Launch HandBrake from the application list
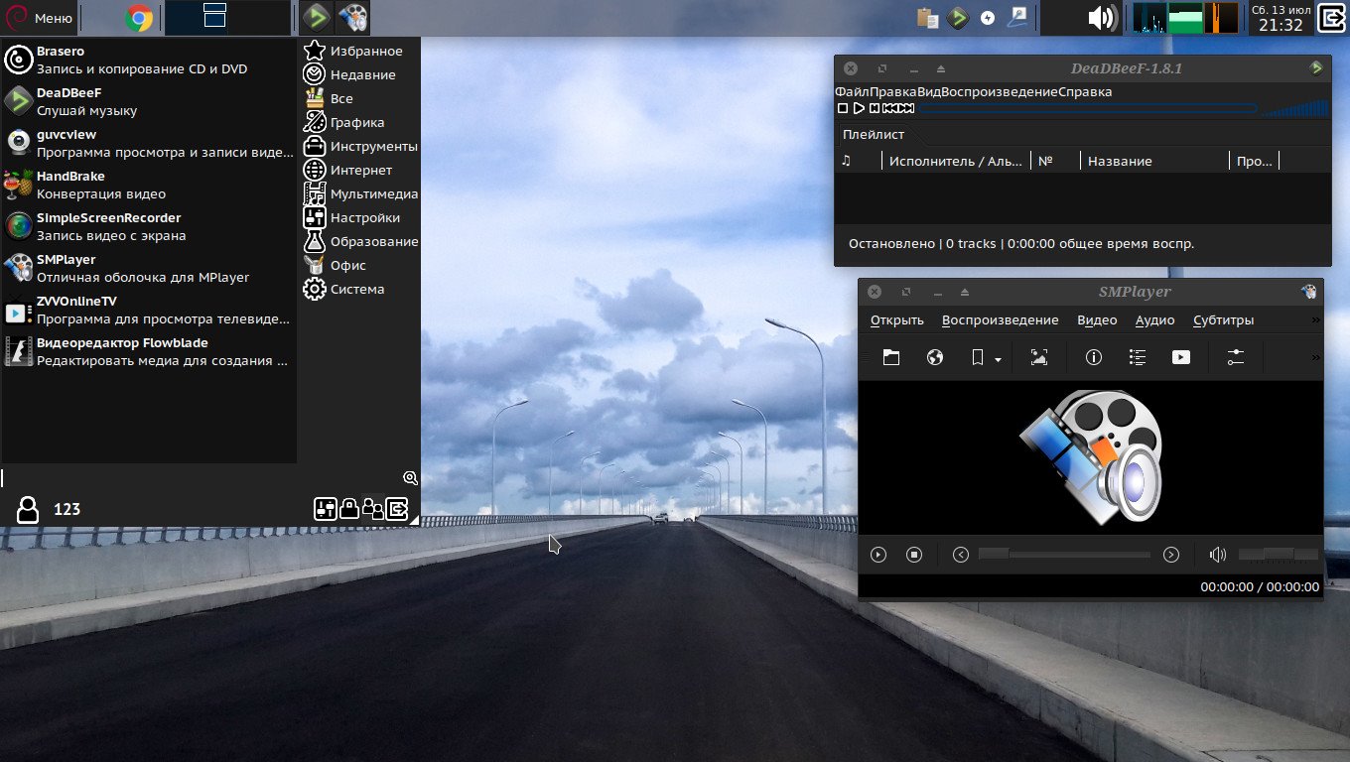The width and height of the screenshot is (1350, 762). [99, 185]
